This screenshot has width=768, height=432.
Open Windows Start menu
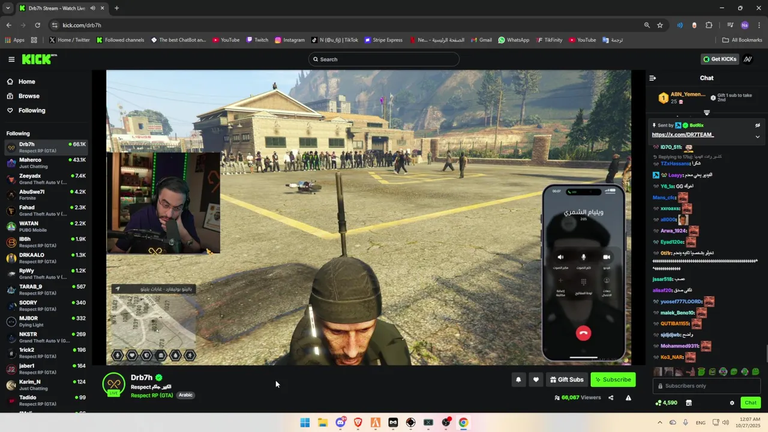[305, 422]
